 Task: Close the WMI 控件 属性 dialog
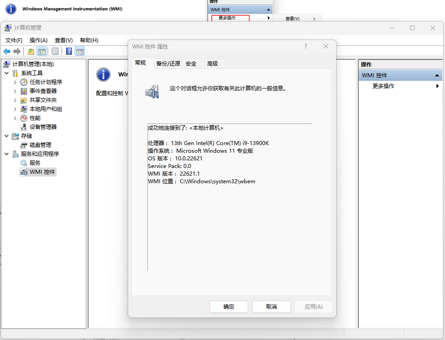click(326, 46)
